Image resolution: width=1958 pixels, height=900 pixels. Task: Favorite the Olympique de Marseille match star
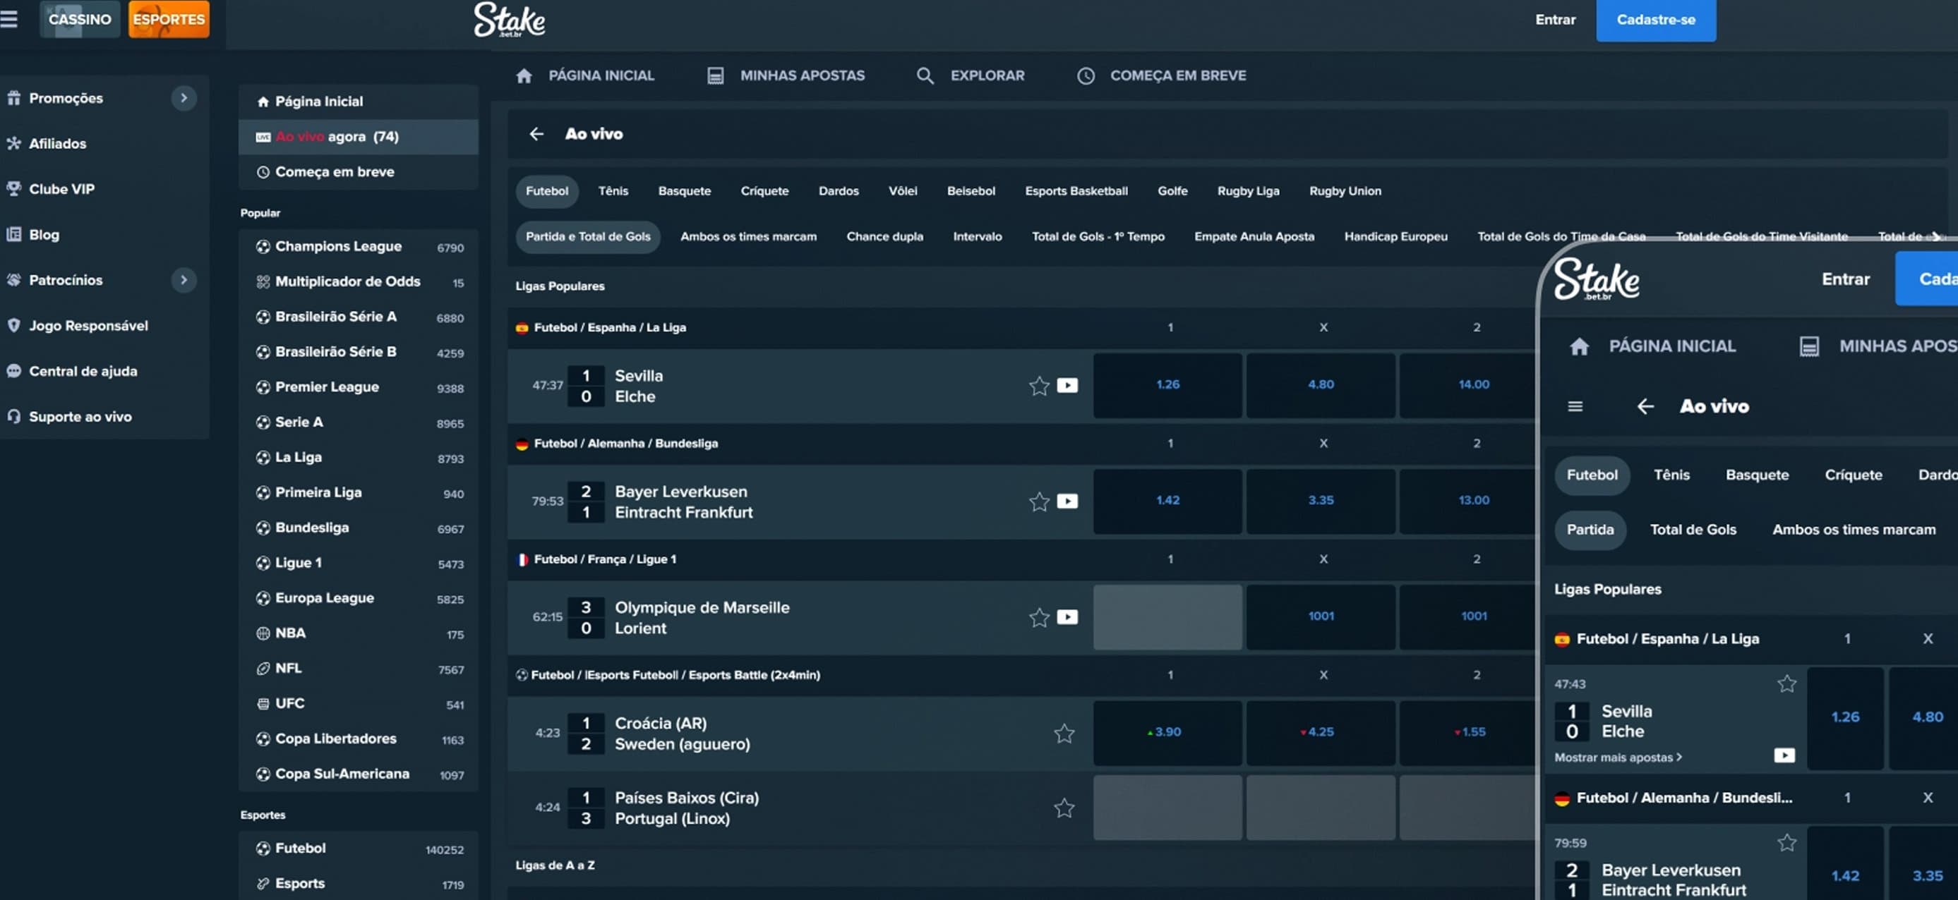1039,617
